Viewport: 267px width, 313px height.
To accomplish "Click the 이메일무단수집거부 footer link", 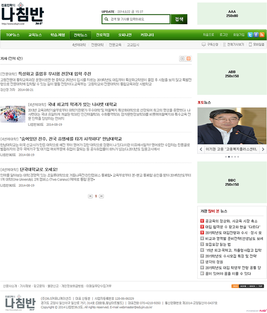I will pos(99,286).
